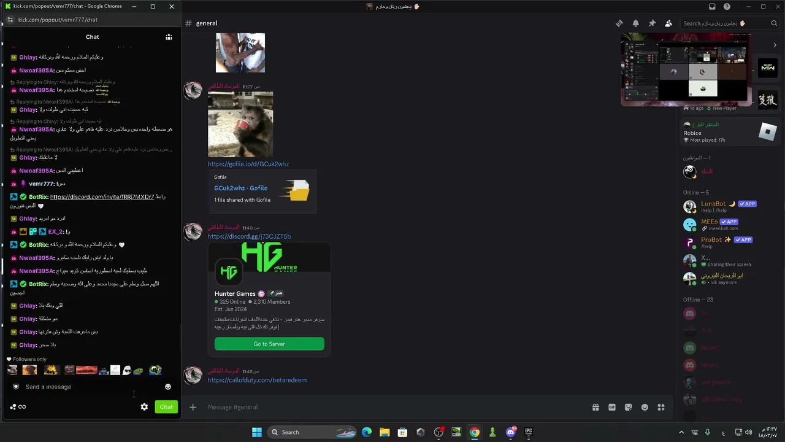Open the monkey image attachment

[240, 125]
